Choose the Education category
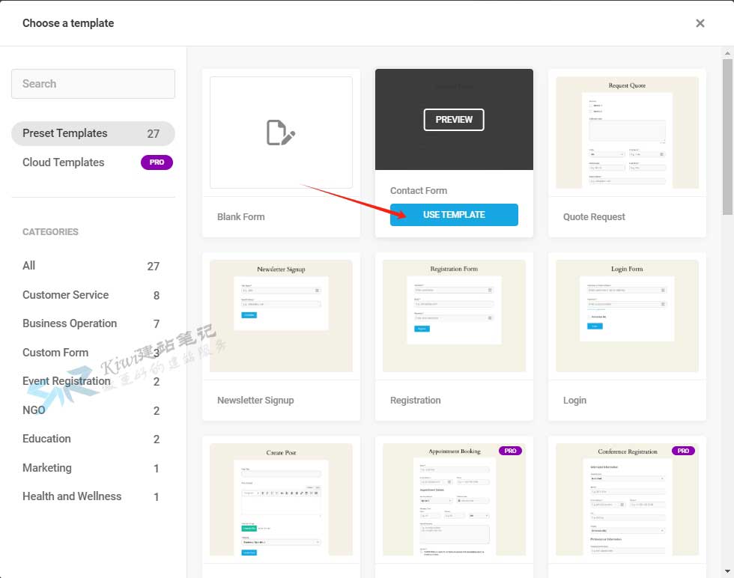This screenshot has width=734, height=578. click(x=46, y=439)
